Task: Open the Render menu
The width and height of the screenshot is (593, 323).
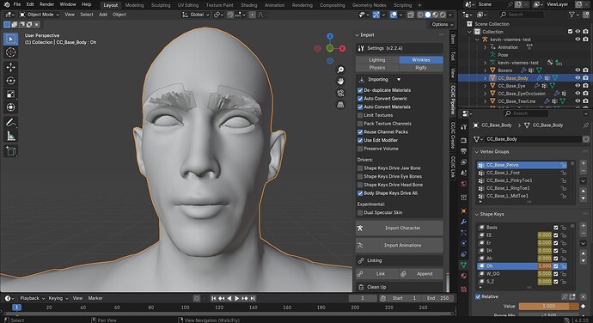Action: pos(46,4)
